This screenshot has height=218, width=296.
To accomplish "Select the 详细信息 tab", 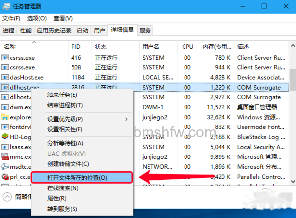I will pos(122,30).
